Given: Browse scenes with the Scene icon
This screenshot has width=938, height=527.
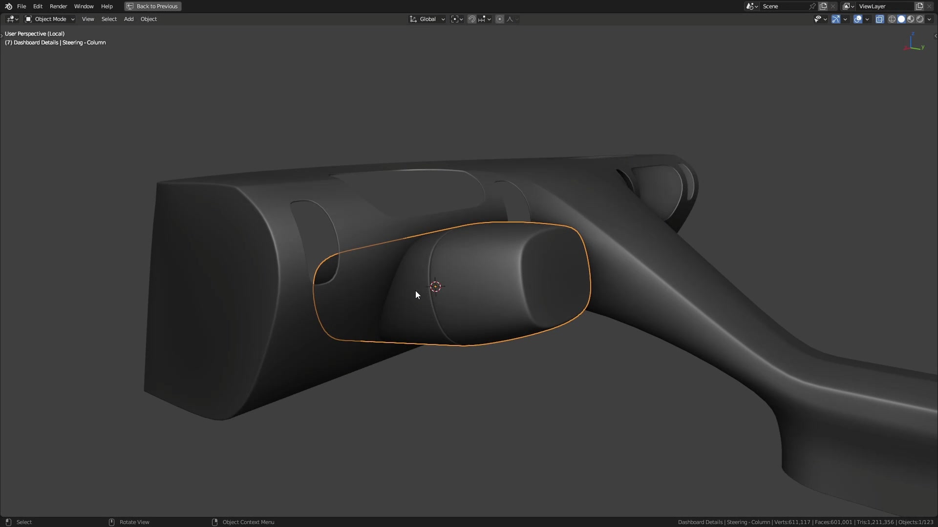Looking at the screenshot, I should pos(752,6).
